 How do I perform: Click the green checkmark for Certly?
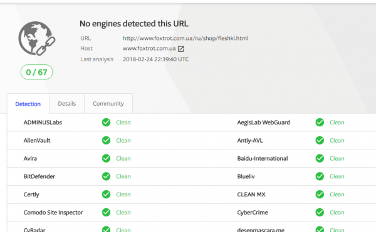pyautogui.click(x=106, y=194)
